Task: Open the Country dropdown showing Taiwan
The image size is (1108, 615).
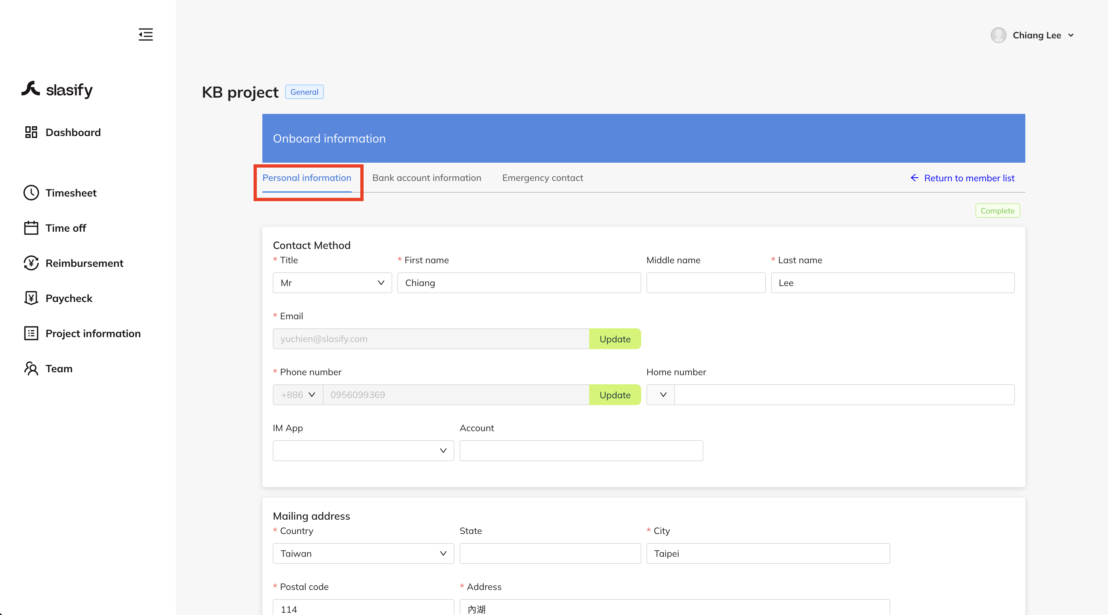Action: (363, 553)
